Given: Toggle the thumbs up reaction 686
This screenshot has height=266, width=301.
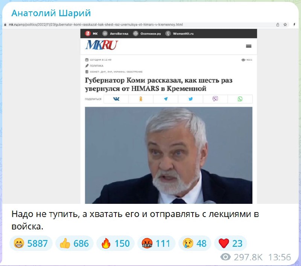Looking at the screenshot, I should [x=74, y=243].
